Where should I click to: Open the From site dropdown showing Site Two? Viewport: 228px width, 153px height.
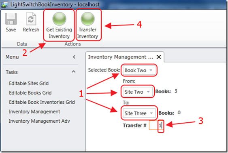137,92
